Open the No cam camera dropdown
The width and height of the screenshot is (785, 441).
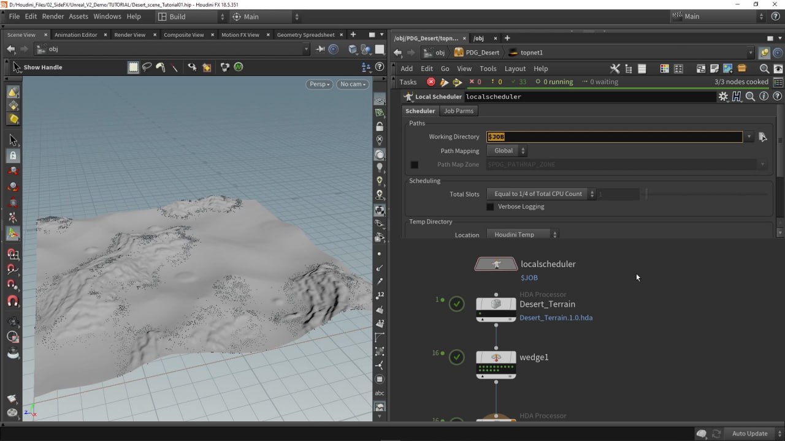pyautogui.click(x=353, y=85)
